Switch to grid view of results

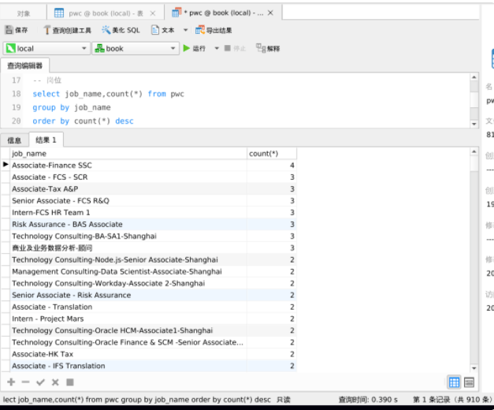click(x=454, y=382)
